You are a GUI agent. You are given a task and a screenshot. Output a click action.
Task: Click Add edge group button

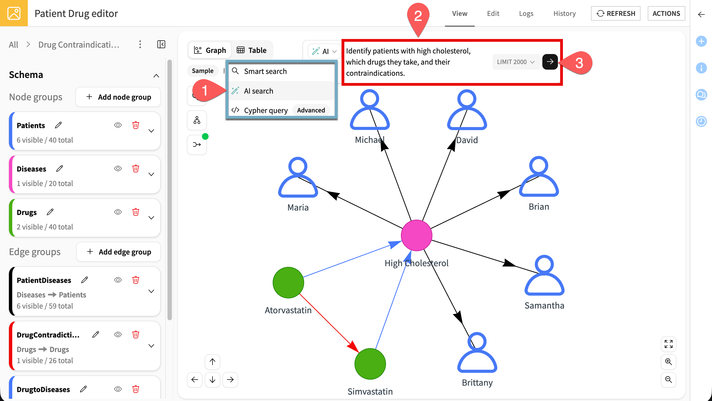coord(118,252)
